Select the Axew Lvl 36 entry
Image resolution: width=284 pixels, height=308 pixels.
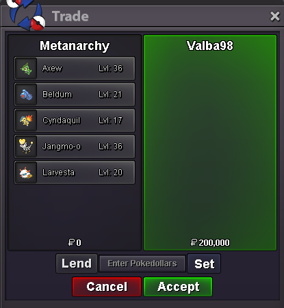point(75,68)
